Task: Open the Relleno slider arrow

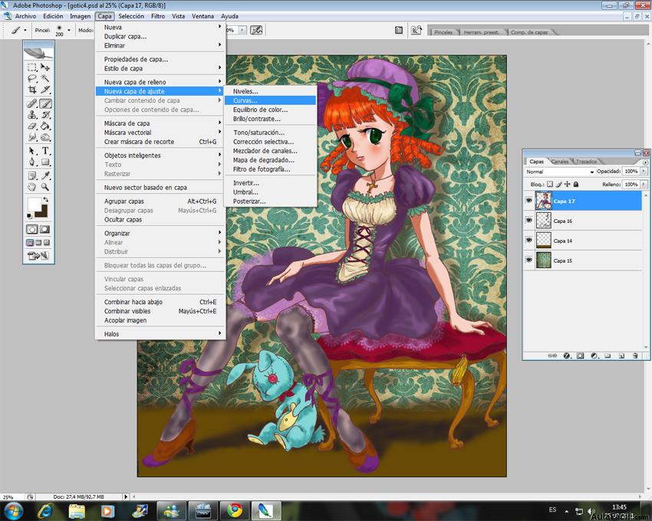Action: tap(644, 184)
